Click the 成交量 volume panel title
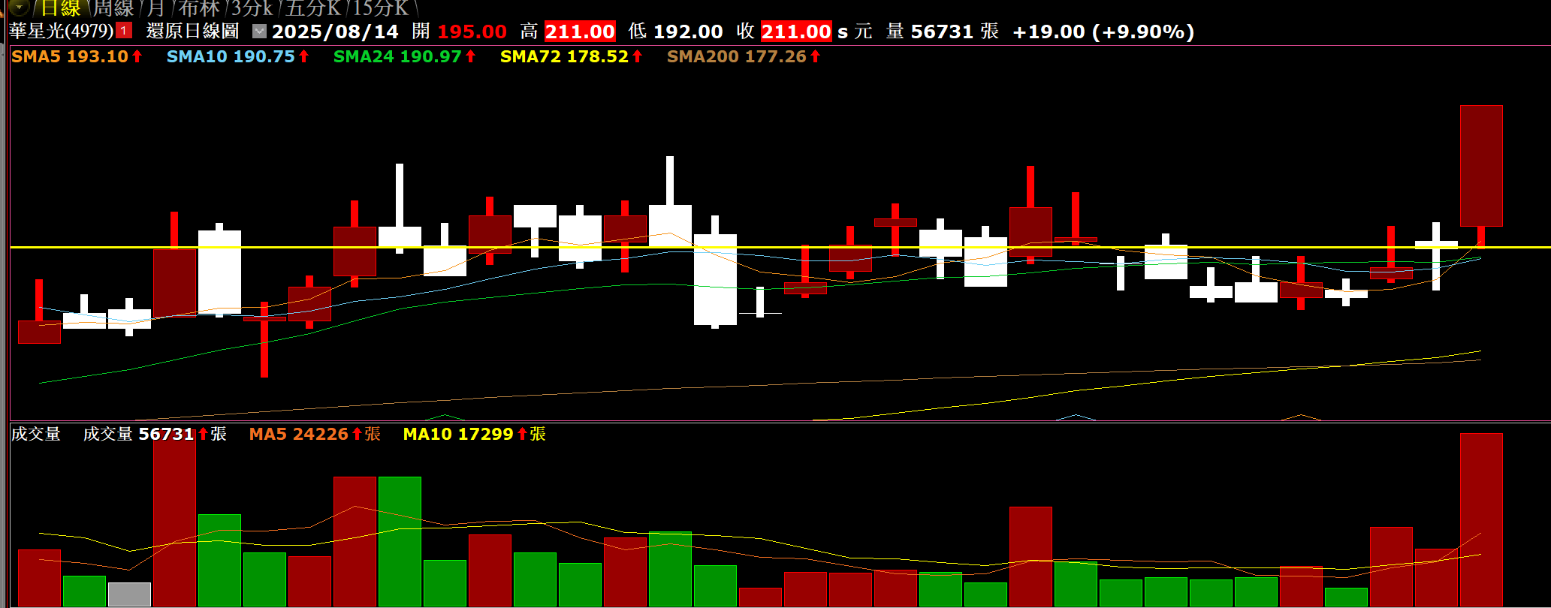 click(x=35, y=434)
